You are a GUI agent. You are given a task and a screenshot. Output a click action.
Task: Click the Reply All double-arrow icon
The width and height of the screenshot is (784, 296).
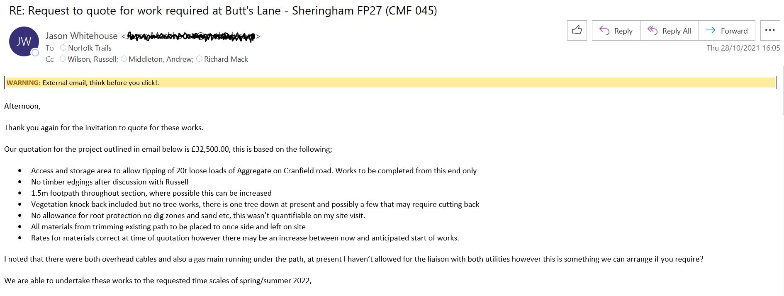pyautogui.click(x=653, y=31)
